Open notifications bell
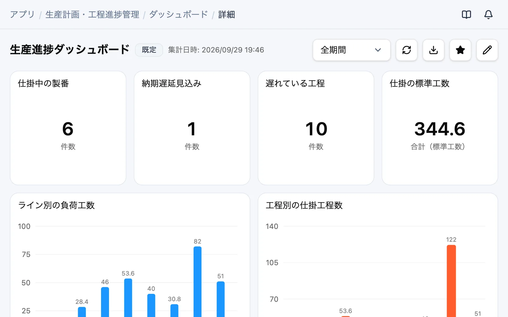508x317 pixels. click(x=488, y=14)
